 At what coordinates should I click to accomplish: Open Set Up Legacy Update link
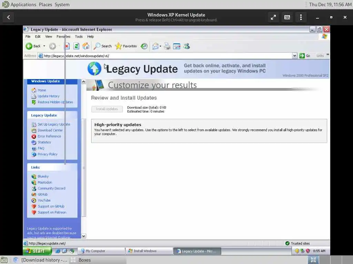(54, 124)
